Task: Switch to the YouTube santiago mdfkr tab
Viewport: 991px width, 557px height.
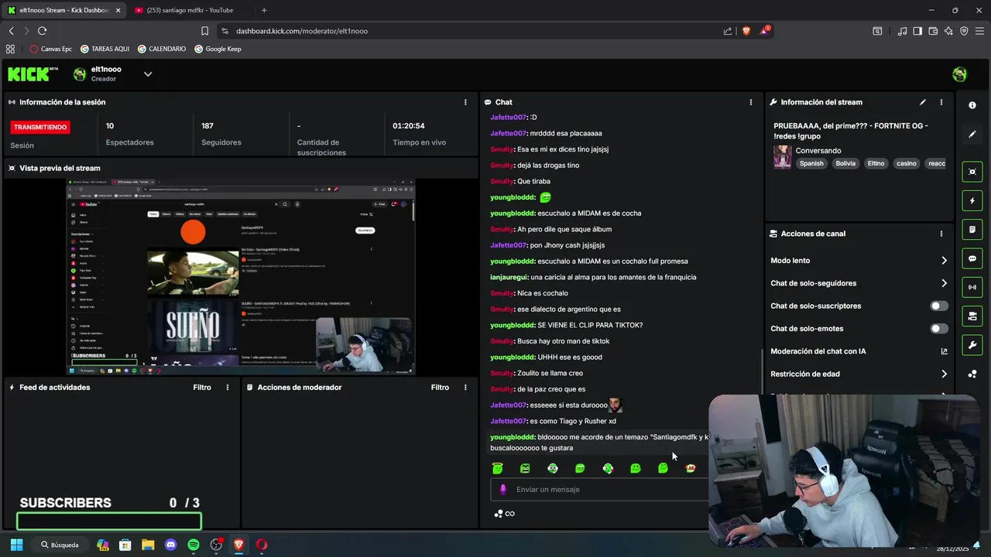Action: (x=189, y=10)
